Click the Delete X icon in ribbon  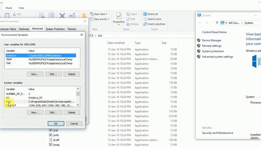tap(62, 16)
